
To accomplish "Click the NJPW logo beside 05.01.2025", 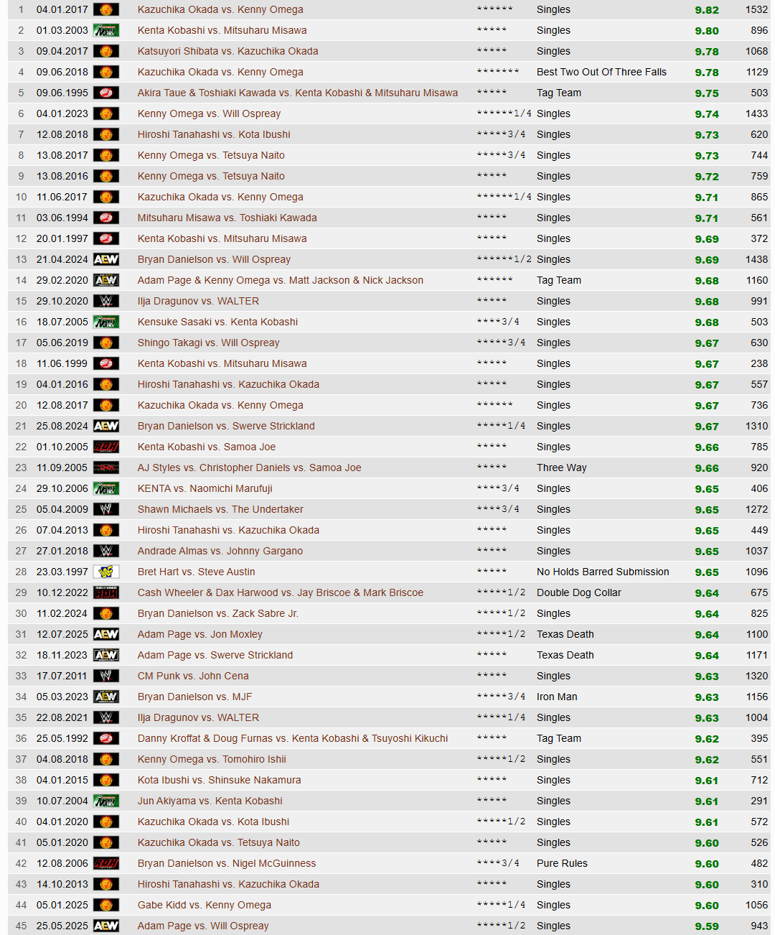I will pyautogui.click(x=106, y=906).
